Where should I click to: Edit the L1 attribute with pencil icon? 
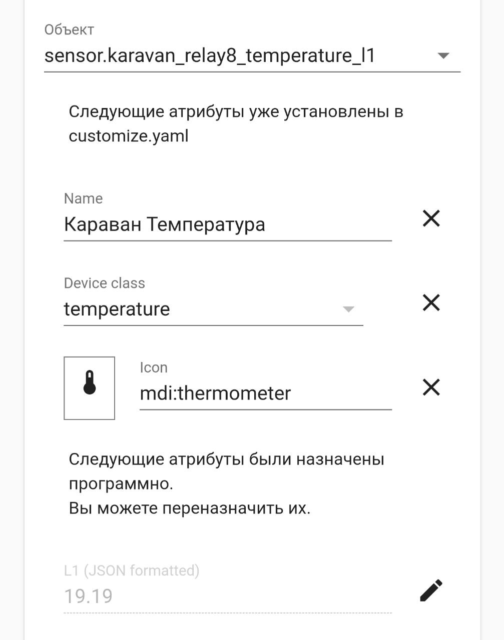click(x=431, y=590)
